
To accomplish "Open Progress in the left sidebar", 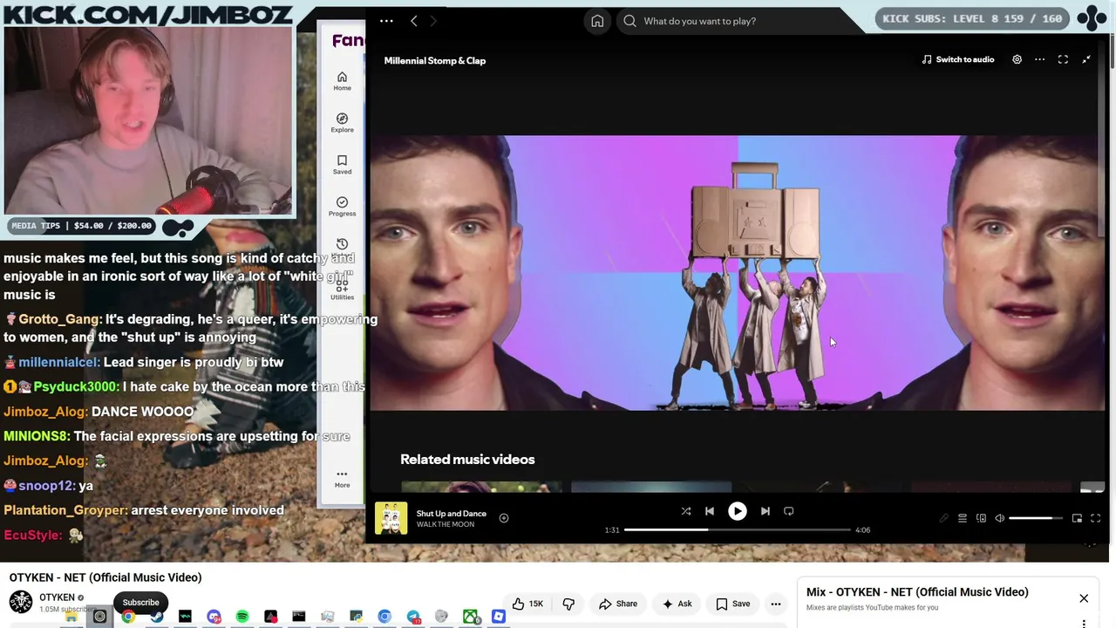I will click(x=342, y=207).
